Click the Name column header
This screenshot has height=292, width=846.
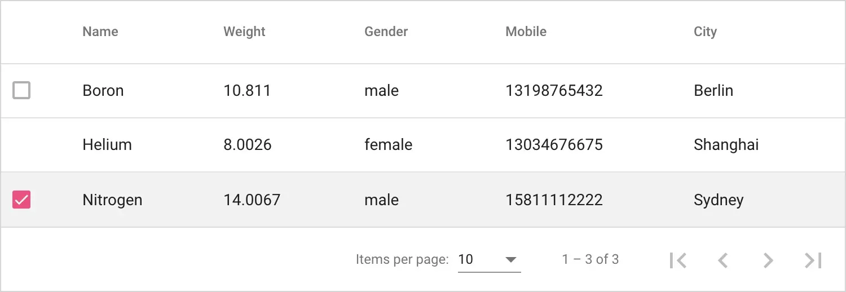(x=100, y=32)
